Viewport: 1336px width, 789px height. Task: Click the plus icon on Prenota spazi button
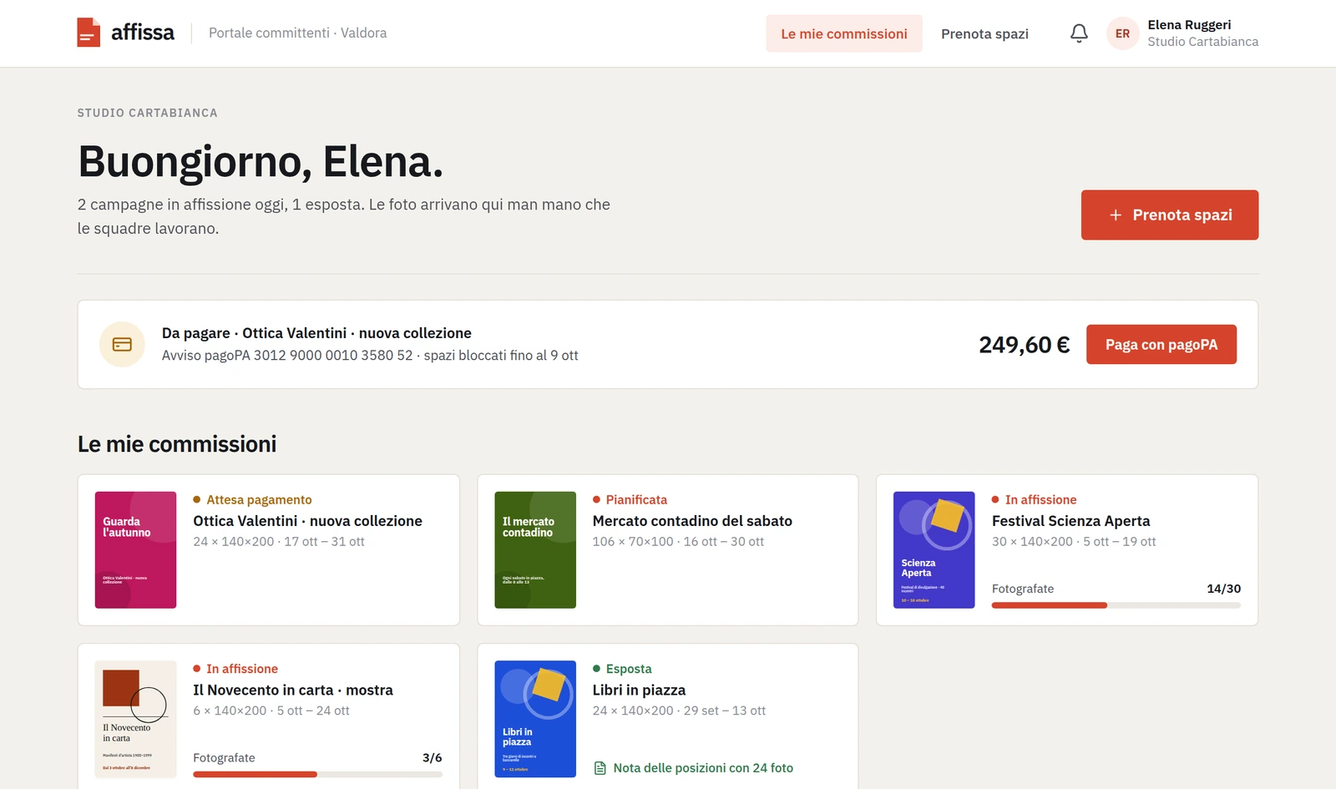tap(1116, 215)
